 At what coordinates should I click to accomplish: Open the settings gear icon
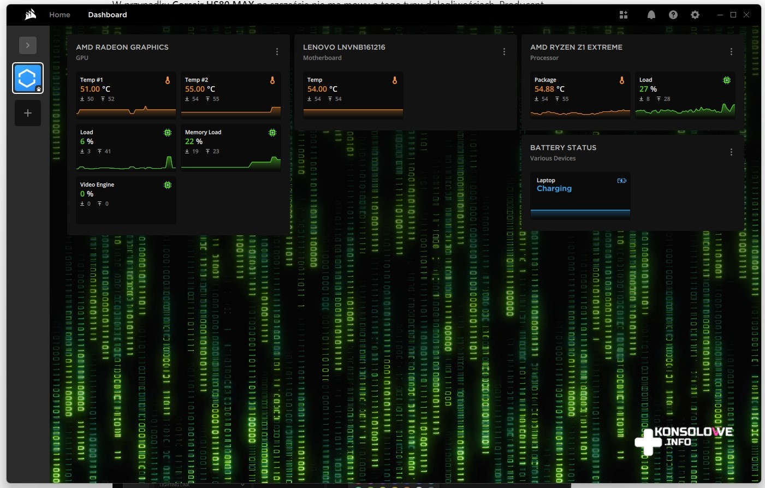(x=695, y=15)
